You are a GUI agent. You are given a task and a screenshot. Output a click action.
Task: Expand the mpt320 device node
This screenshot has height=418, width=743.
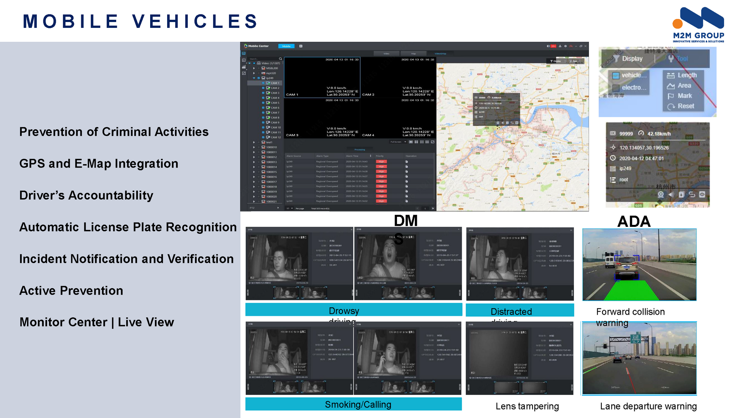[x=254, y=73]
